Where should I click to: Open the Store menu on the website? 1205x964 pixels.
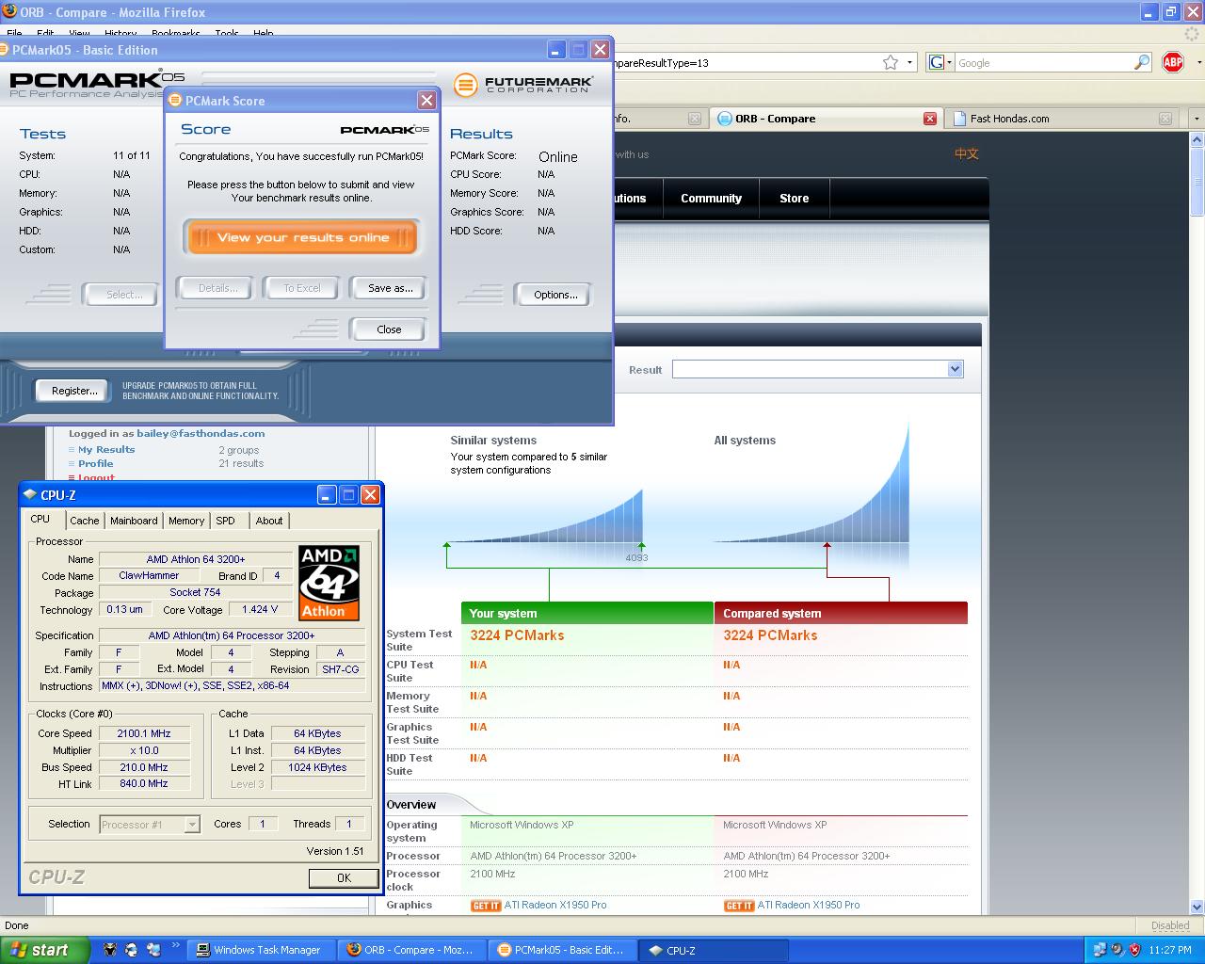point(794,199)
